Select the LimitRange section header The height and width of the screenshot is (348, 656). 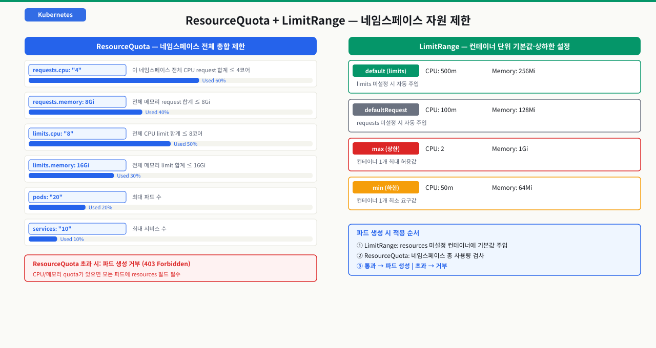tap(495, 46)
